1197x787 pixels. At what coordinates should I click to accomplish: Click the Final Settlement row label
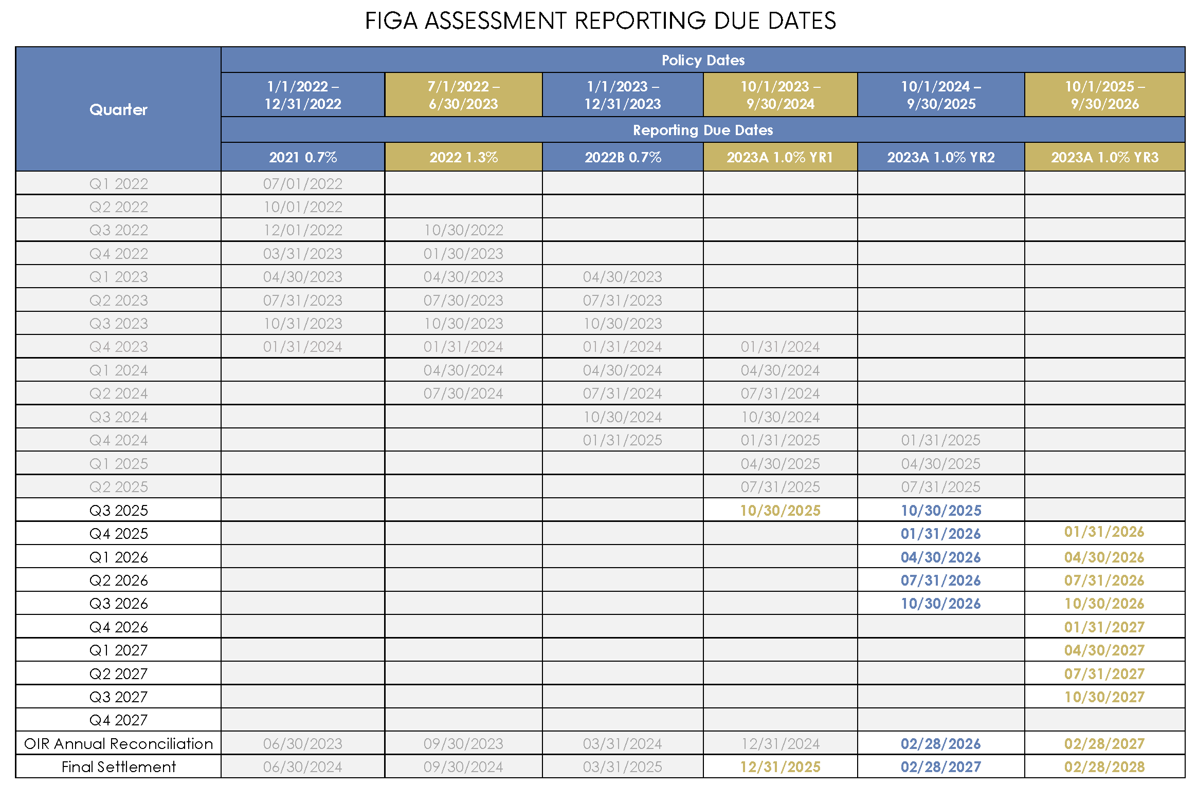click(118, 766)
